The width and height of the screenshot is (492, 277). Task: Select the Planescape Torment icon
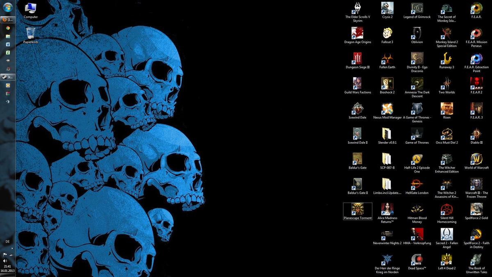tap(358, 211)
